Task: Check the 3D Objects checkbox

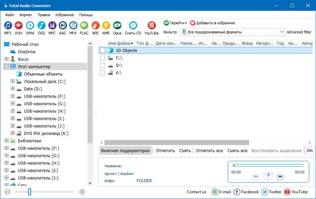Action: click(103, 51)
